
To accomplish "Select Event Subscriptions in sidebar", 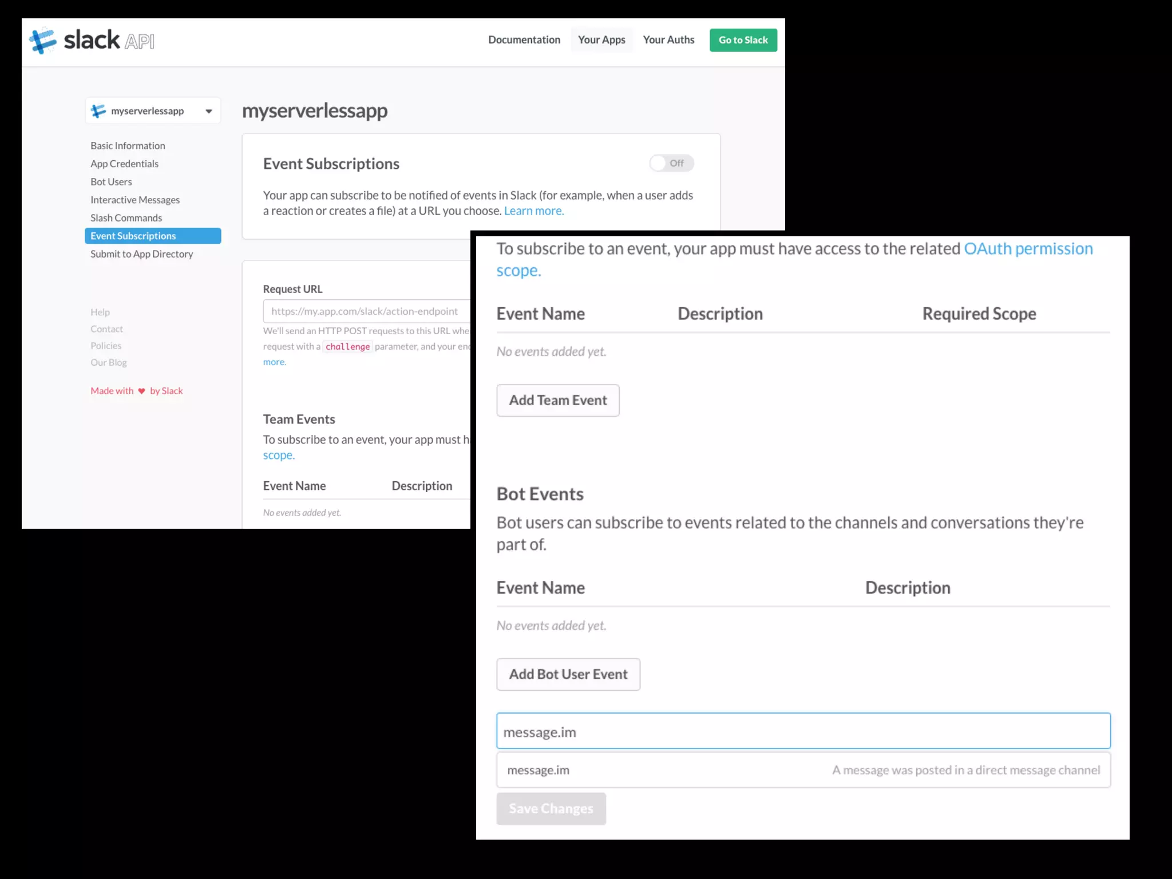I will (x=153, y=236).
